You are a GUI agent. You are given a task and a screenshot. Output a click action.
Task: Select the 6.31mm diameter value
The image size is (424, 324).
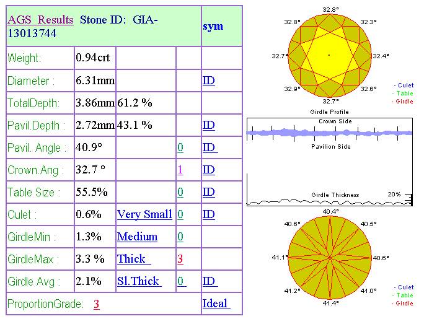click(x=95, y=81)
